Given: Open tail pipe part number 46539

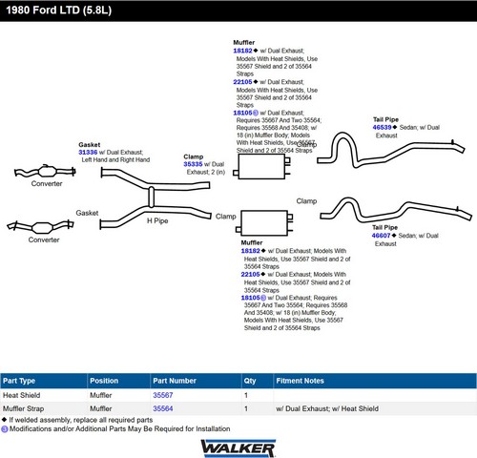Looking at the screenshot, I should coord(382,128).
